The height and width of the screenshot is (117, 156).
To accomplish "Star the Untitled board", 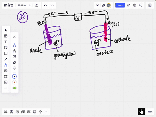I will [30, 5].
